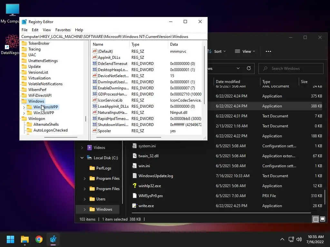Select the AlternateShells subkey
The image size is (330, 247).
click(x=46, y=124)
